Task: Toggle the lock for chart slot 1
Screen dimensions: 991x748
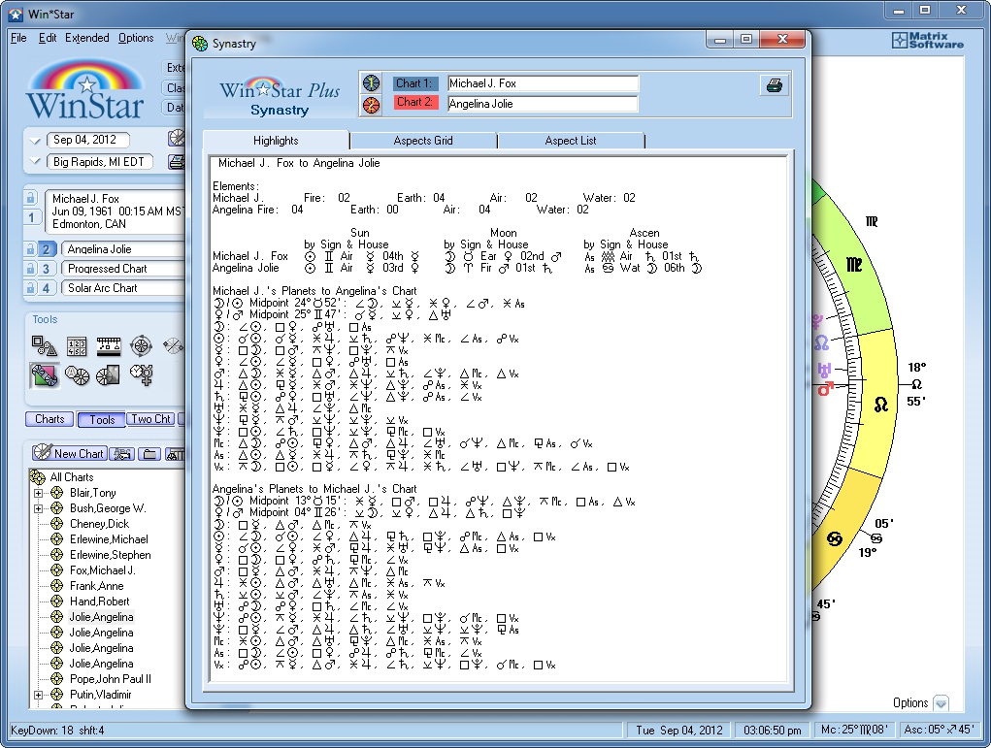Action: click(x=30, y=198)
